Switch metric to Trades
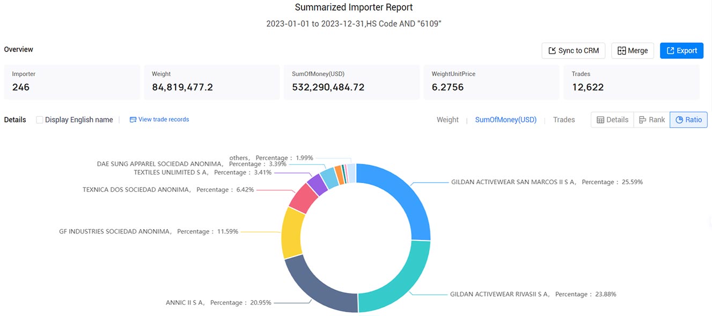The height and width of the screenshot is (316, 712). click(564, 120)
